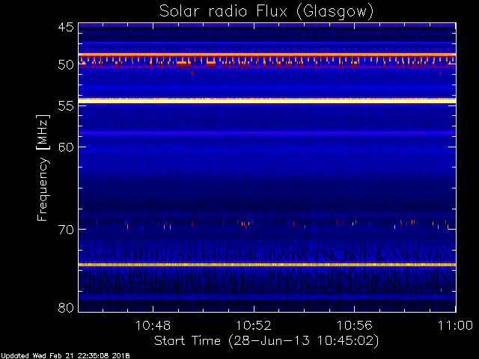479x359 pixels.
Task: Click the 80 frequency axis label
Action: coord(66,307)
